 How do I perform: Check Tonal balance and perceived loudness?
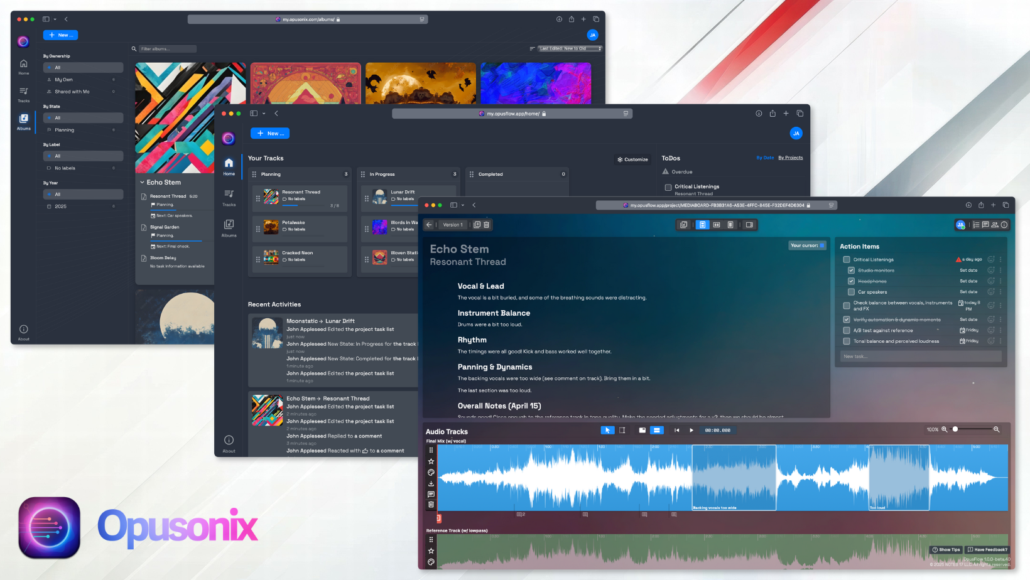pyautogui.click(x=847, y=341)
